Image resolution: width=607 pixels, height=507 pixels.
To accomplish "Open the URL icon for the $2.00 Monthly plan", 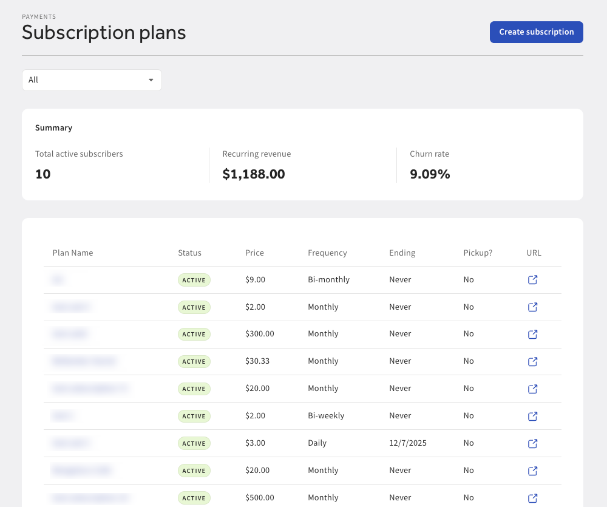I will 532,307.
